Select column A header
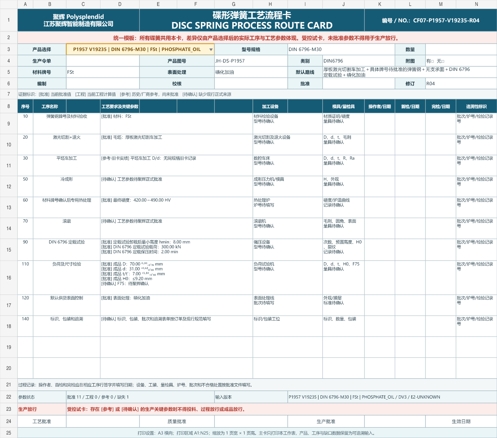 pos(25,4)
